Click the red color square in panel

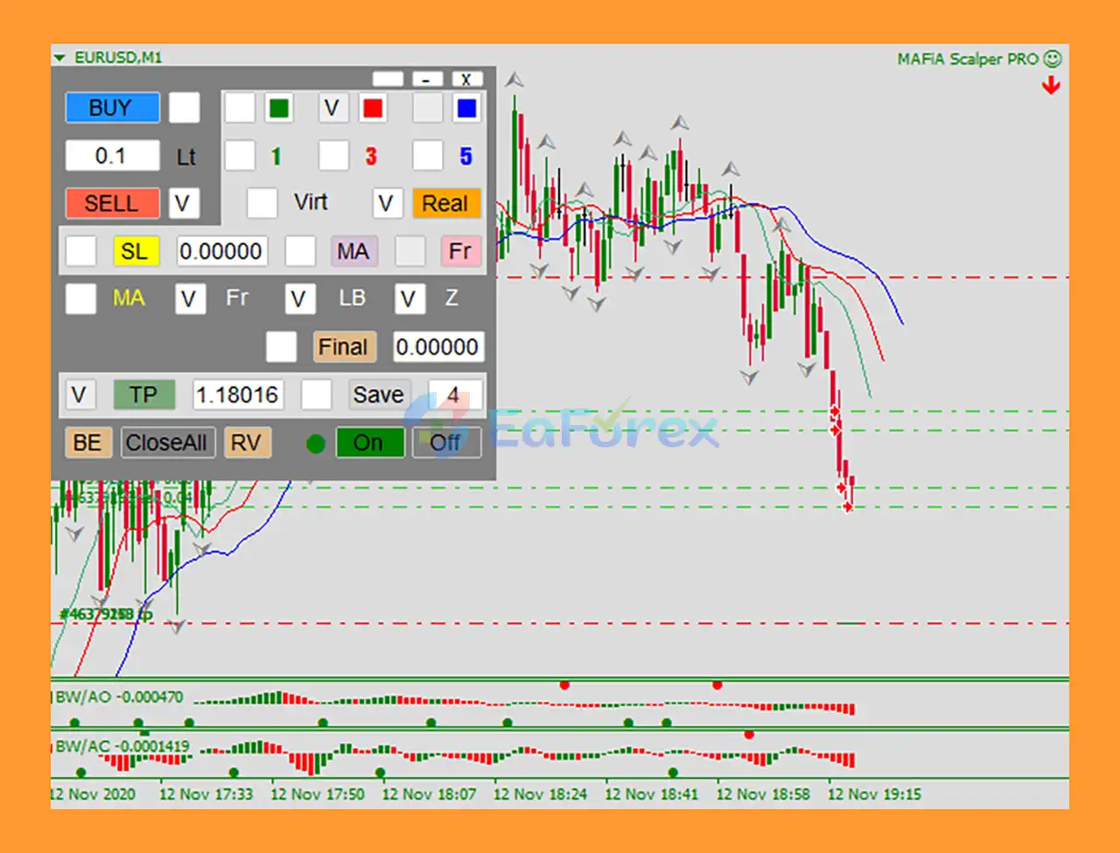click(373, 108)
